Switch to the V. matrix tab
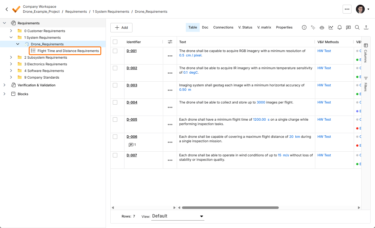375x228 pixels. click(x=264, y=27)
